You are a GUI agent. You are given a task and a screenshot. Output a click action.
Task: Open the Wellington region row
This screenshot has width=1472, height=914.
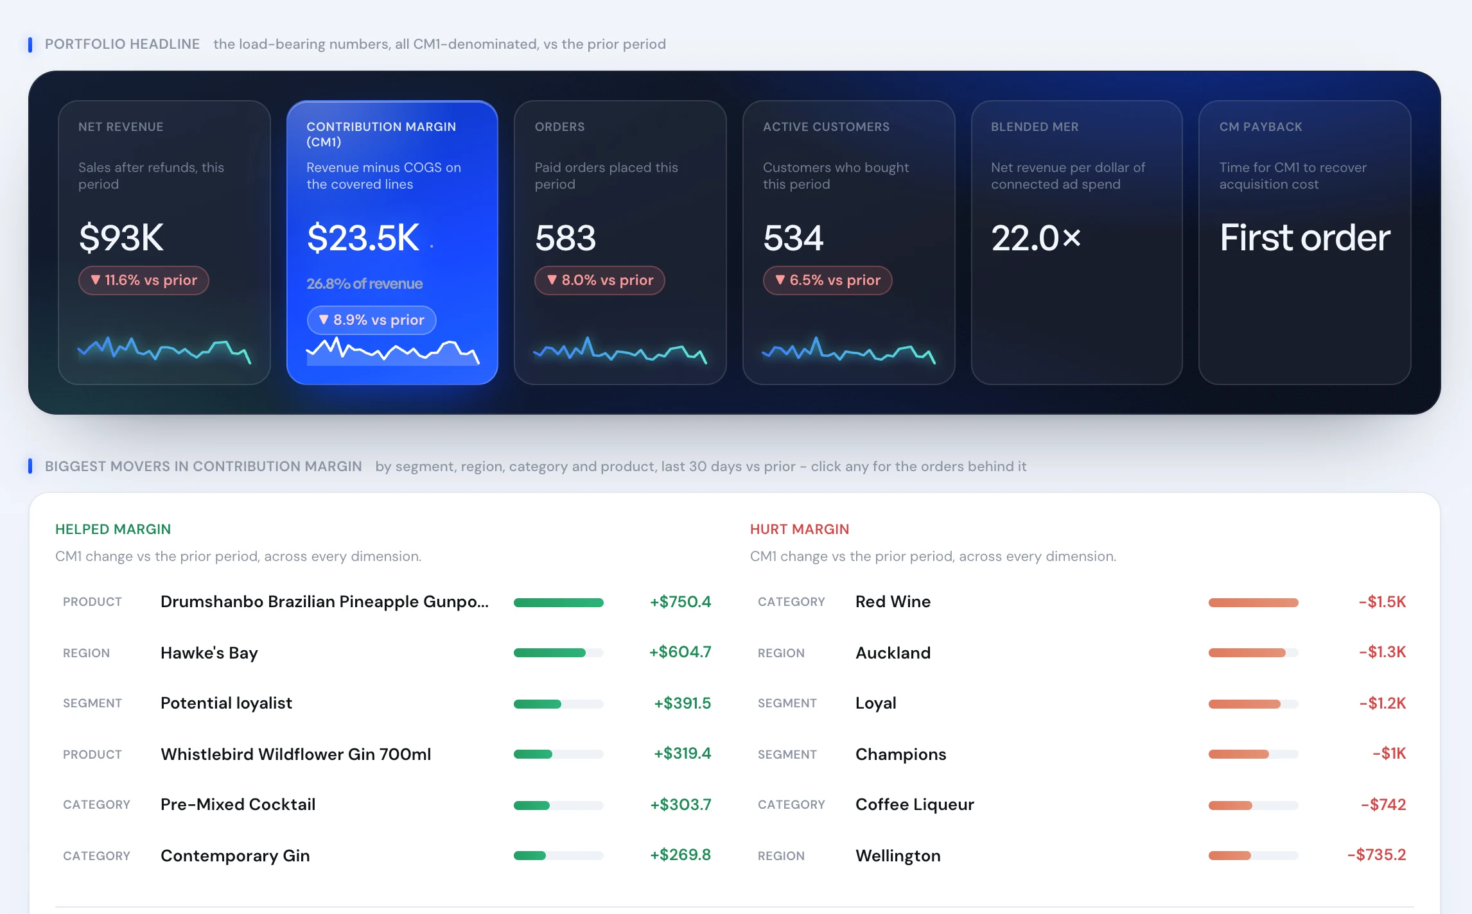1082,856
